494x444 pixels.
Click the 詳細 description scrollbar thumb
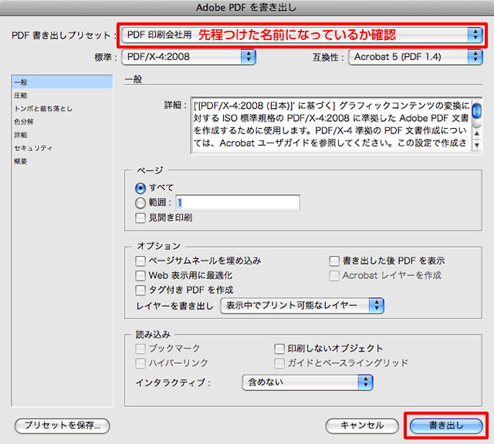coord(477,111)
